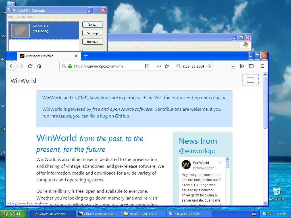This screenshot has height=218, width=291.
Task: Open File menu in Virtual PC Console
Action: (11, 17)
